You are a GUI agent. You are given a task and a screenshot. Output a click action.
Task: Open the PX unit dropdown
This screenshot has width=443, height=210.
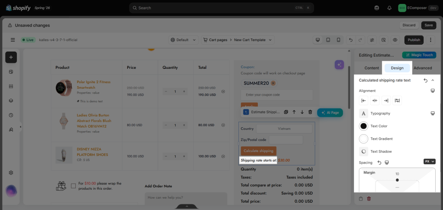[430, 162]
